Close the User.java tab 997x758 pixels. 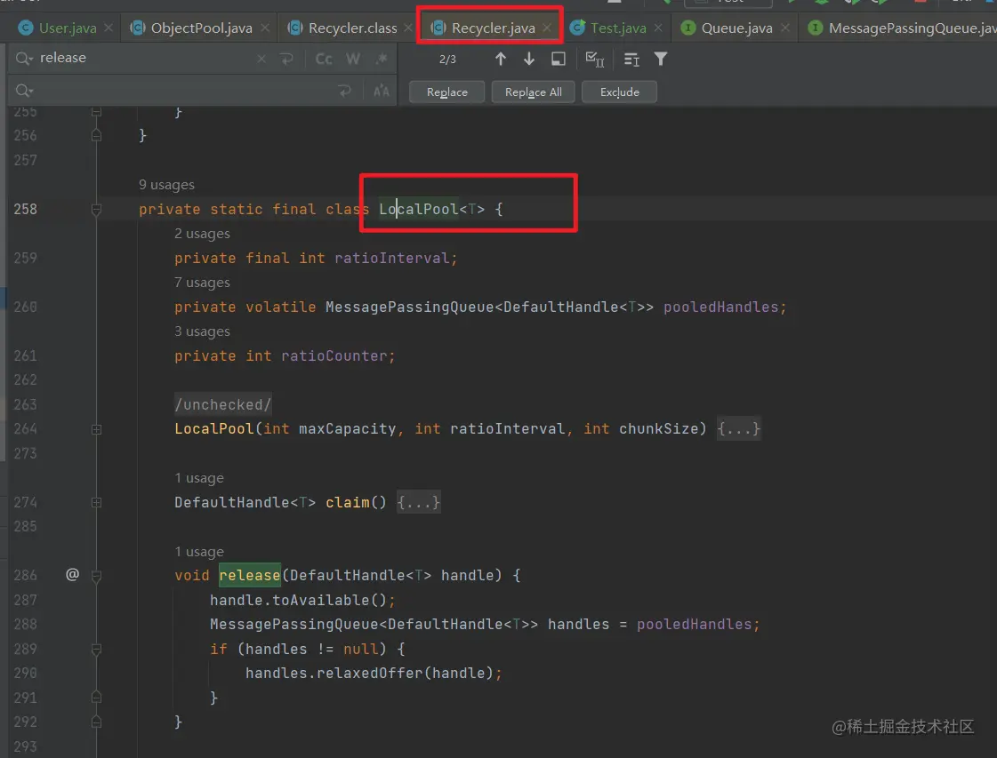click(109, 28)
